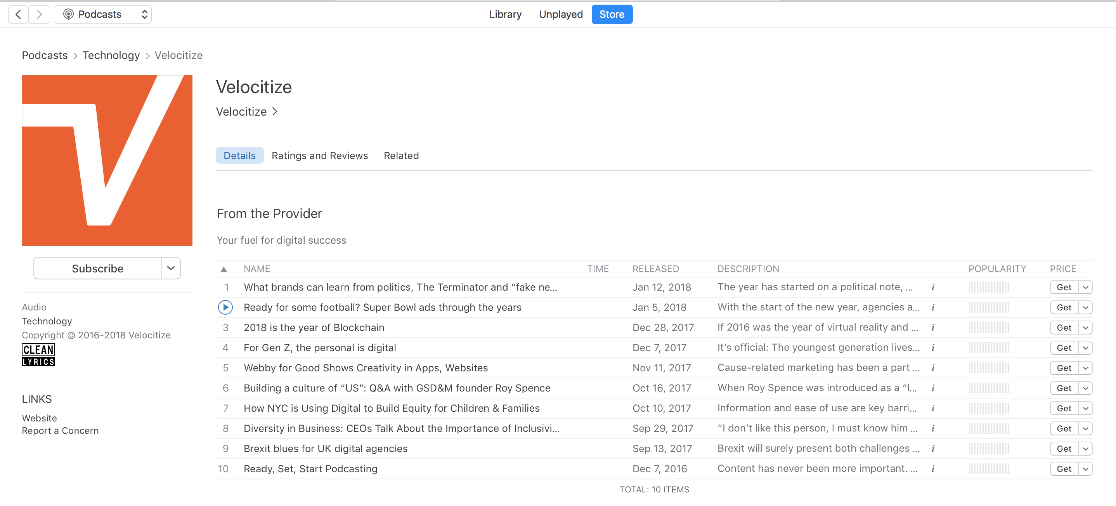Image resolution: width=1116 pixels, height=506 pixels.
Task: Show info for the Super Bowl ads episode
Action: (x=933, y=307)
